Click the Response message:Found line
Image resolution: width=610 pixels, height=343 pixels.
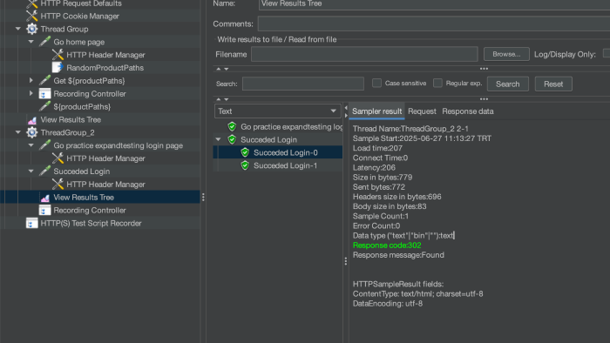398,255
